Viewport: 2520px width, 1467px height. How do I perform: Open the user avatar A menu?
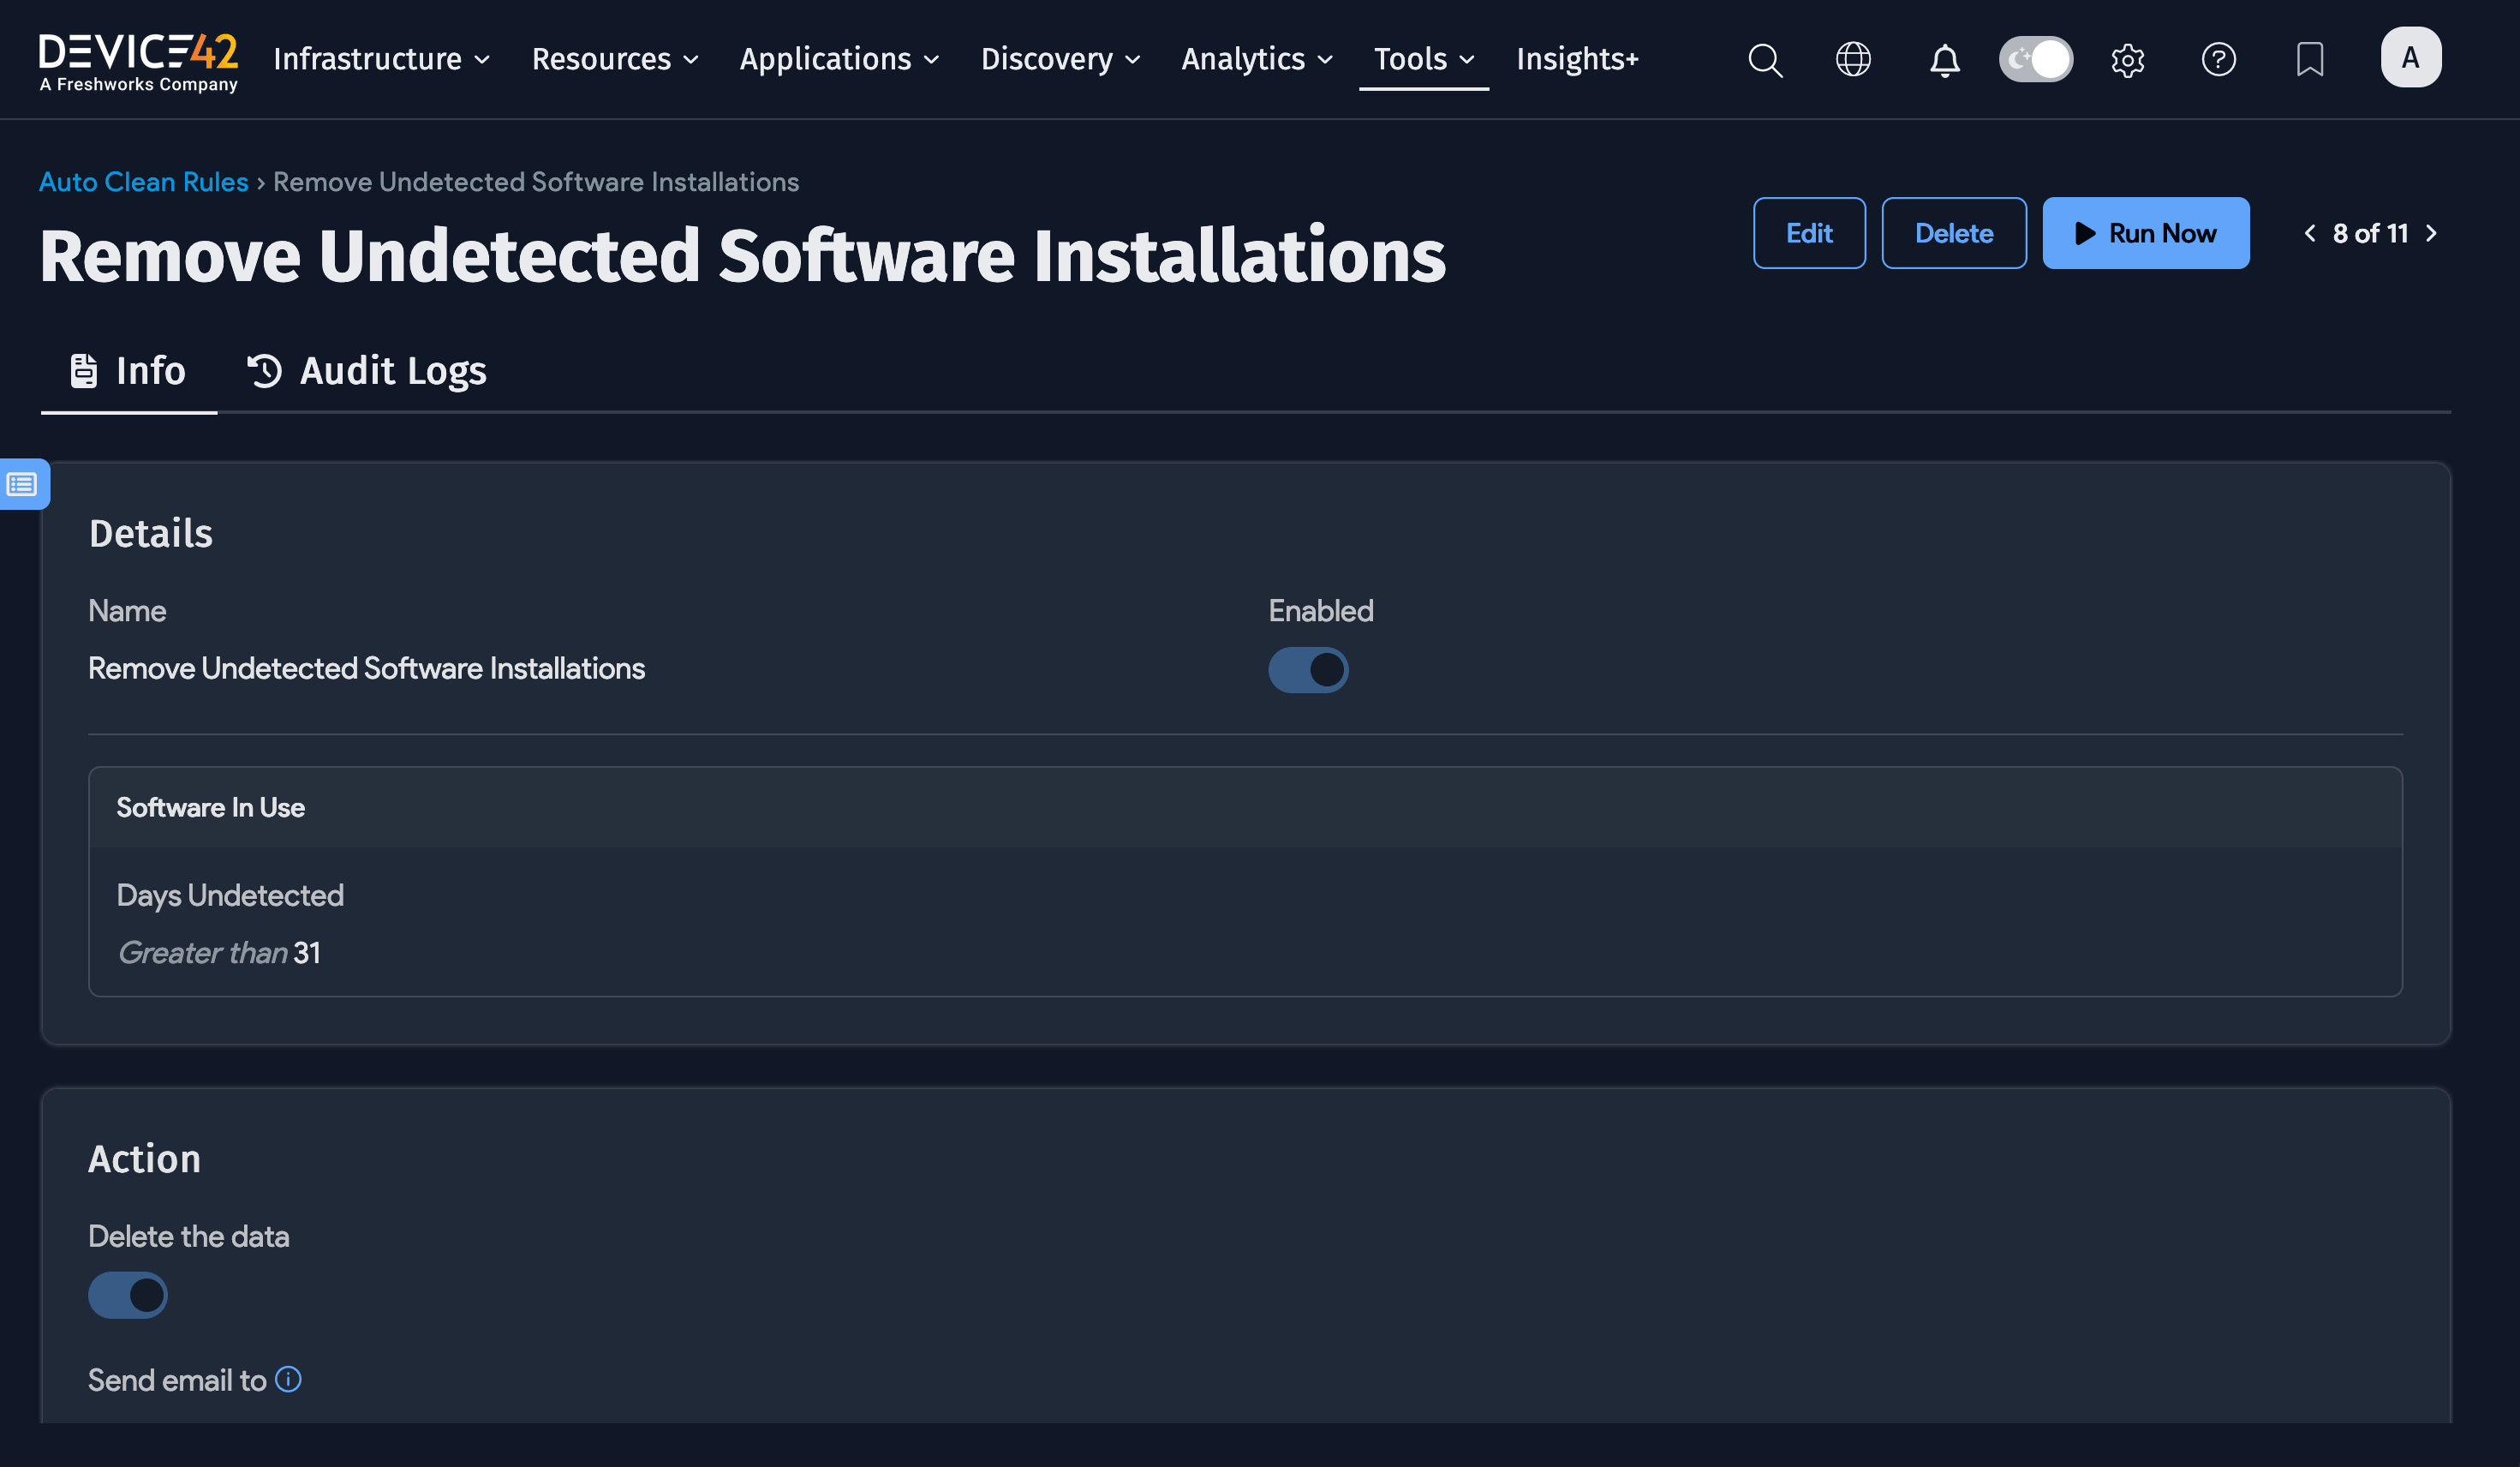2410,57
